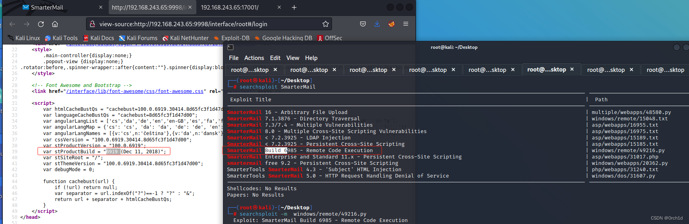Click the 'searchsploit SmarterMail' command line
The height and width of the screenshot is (224, 689).
coord(278,87)
